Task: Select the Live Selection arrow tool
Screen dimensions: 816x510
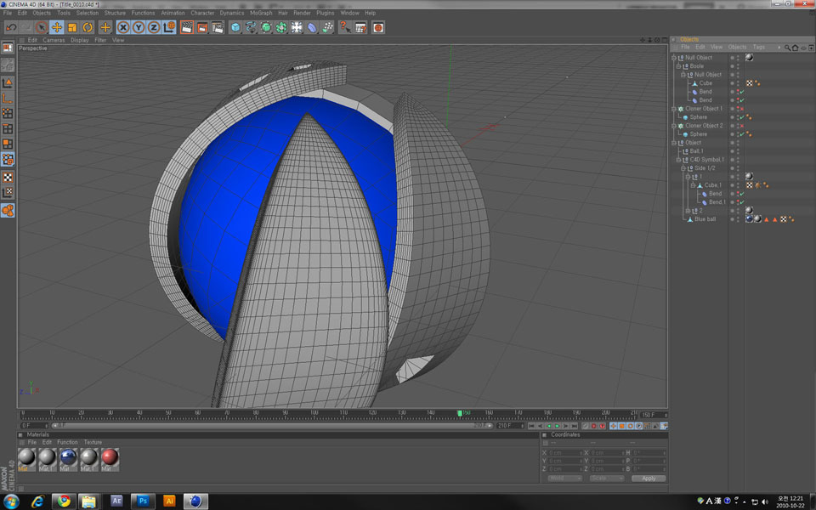Action: tap(42, 27)
